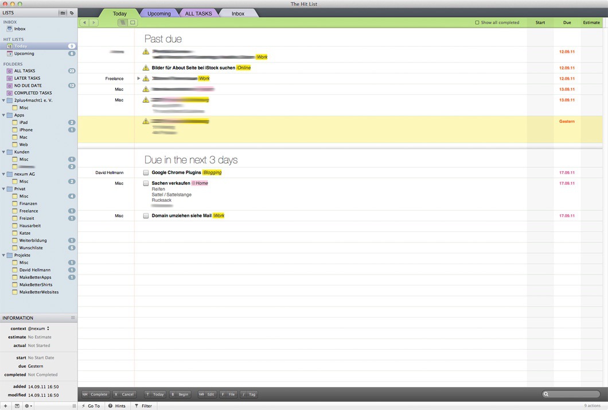Open the Upcoming calendar icon in sidebar
Screen dimensions: 608x410
[x=10, y=53]
